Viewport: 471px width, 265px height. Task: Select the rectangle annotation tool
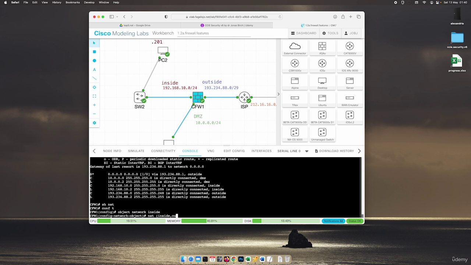click(94, 52)
